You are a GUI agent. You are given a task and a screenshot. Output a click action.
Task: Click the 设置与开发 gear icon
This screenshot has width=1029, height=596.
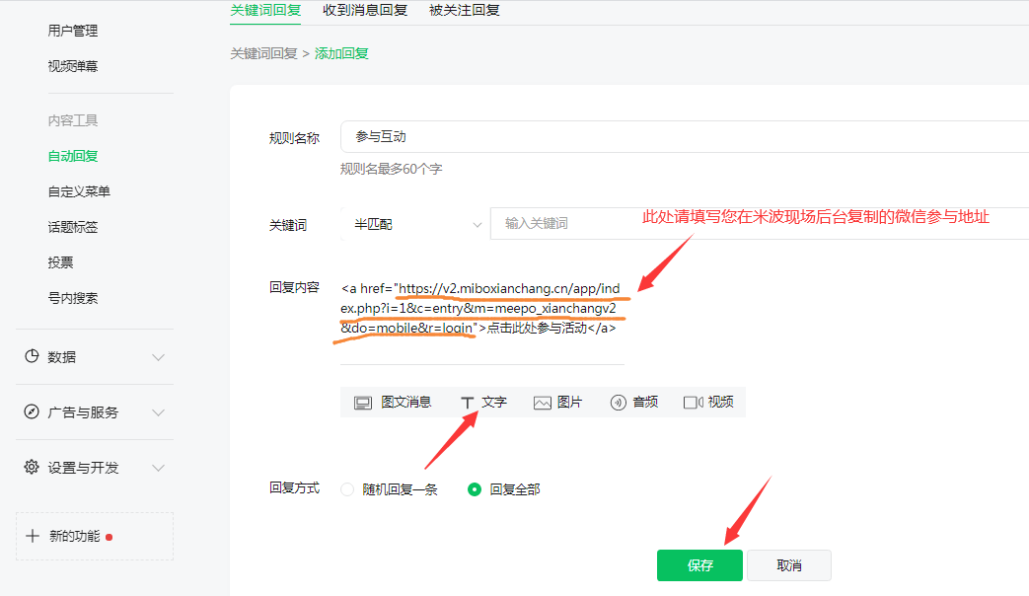pos(32,468)
